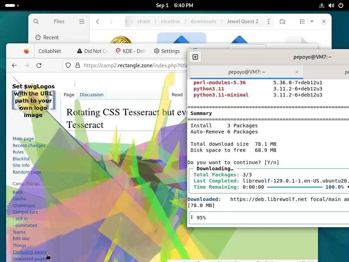Open the Things sidebar link
349x262 pixels.
coord(19,245)
